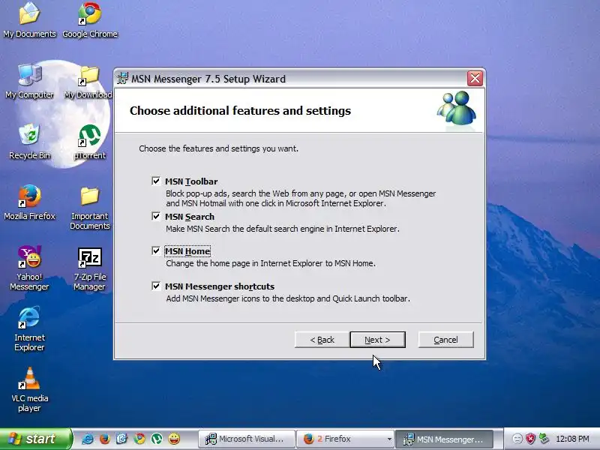Screen dimensions: 600x450
Task: Launch Yahoo Messenger from Quick Launch
Action: 174,439
